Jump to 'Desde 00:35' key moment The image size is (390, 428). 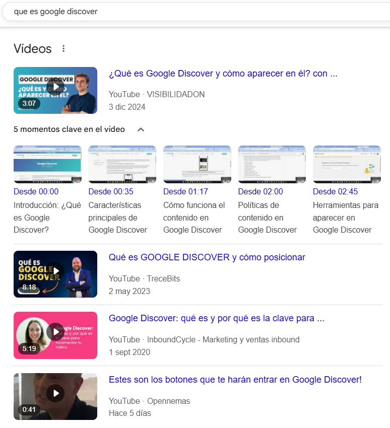click(x=111, y=191)
